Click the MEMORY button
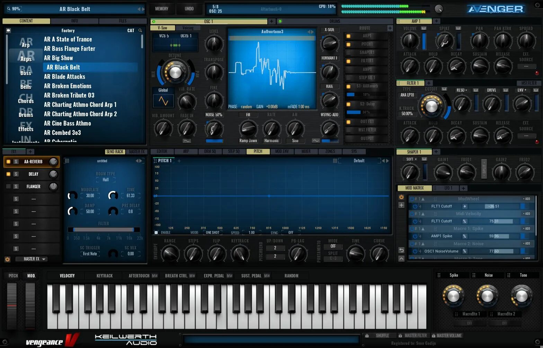This screenshot has height=348, width=543. pyautogui.click(x=162, y=9)
